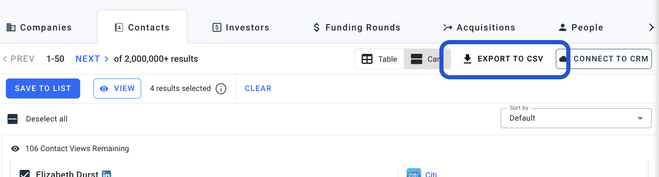The width and height of the screenshot is (659, 177).
Task: Open Elizabeth Durst's LinkedIn icon
Action: click(x=106, y=174)
